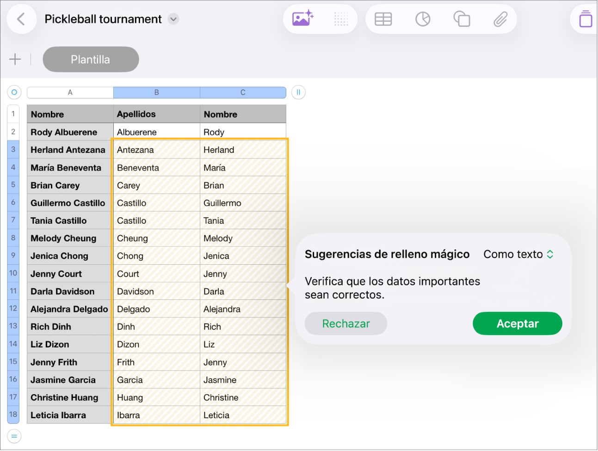
Task: Tap the table select-all circle handle
Action: (x=14, y=92)
